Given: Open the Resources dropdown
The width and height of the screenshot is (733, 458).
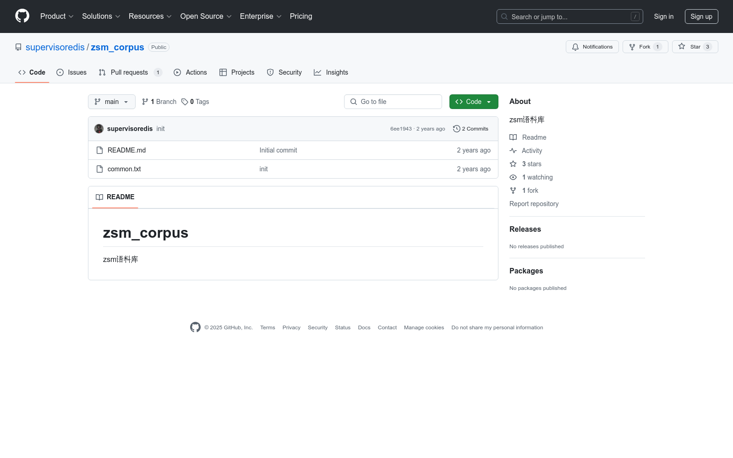Looking at the screenshot, I should tap(150, 16).
